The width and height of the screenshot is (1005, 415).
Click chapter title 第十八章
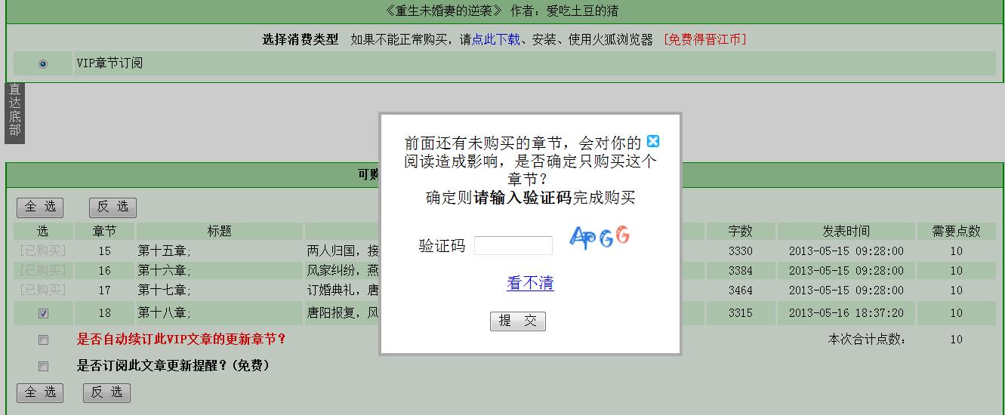coord(164,313)
